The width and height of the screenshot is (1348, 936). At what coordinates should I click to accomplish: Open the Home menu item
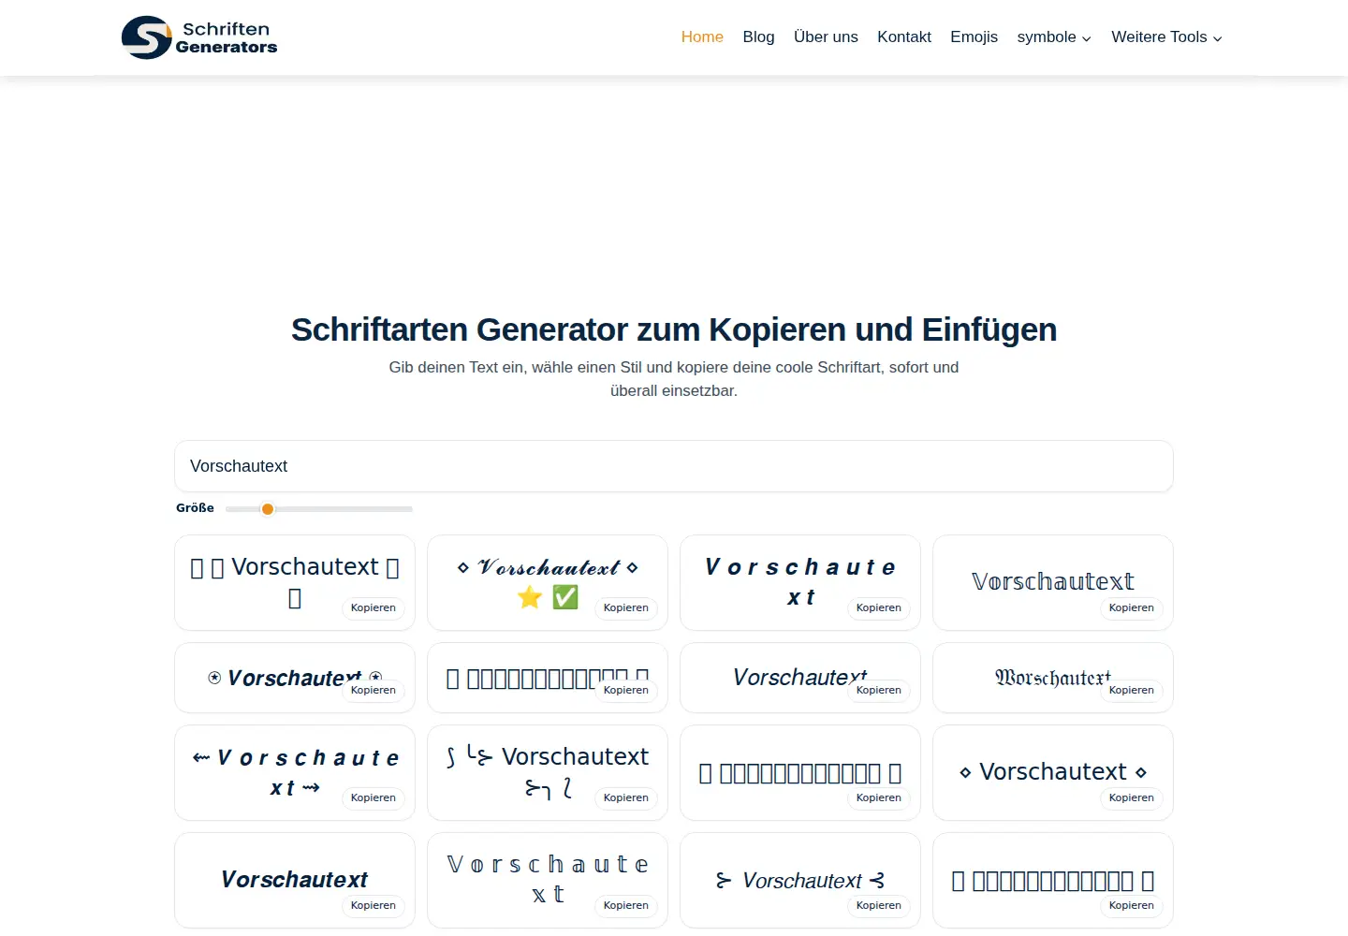702,37
